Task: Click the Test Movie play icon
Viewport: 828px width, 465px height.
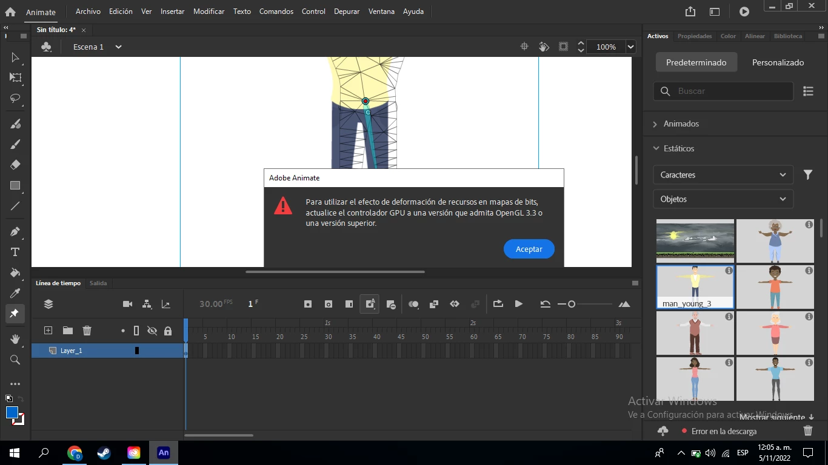Action: coord(744,12)
